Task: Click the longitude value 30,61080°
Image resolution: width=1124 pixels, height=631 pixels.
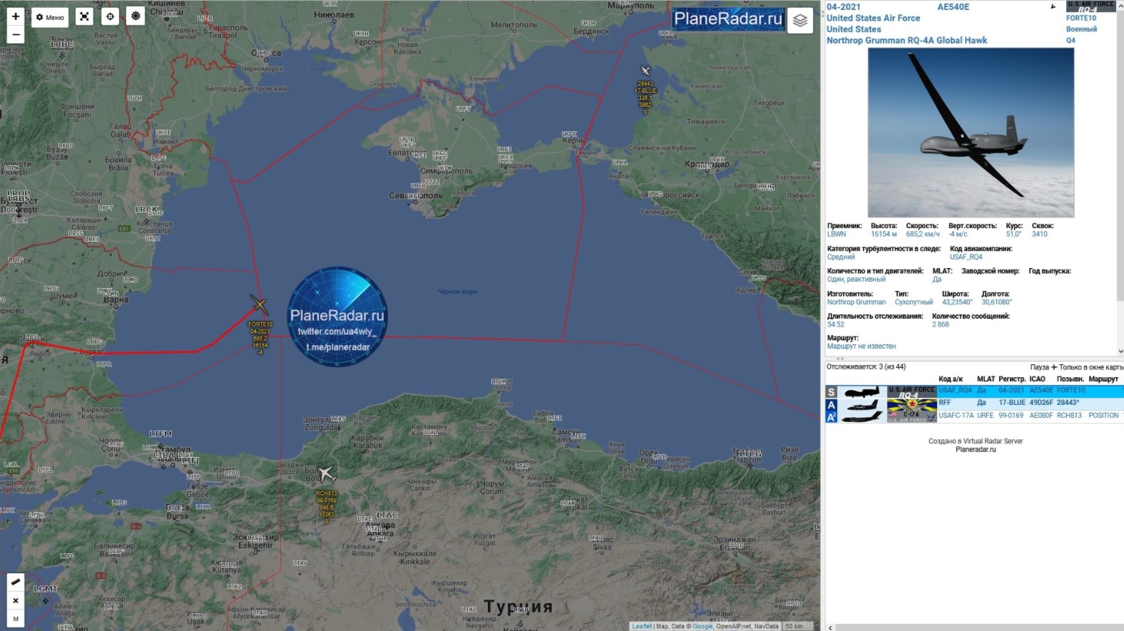Action: click(x=997, y=302)
